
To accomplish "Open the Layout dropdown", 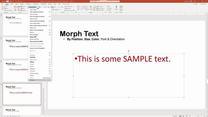I will (x=23, y=6).
